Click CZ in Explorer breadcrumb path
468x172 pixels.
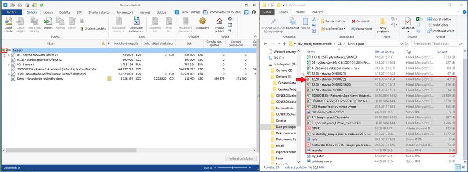[339, 43]
